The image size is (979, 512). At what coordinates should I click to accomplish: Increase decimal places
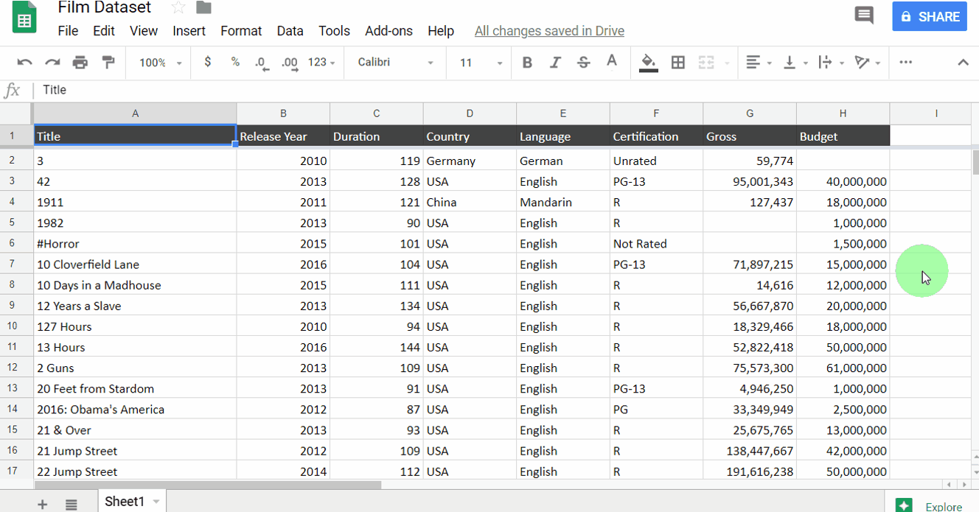click(x=290, y=63)
